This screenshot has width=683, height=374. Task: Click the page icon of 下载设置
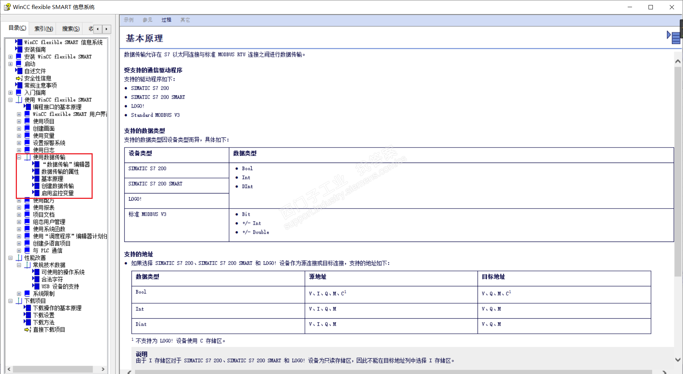coord(28,315)
